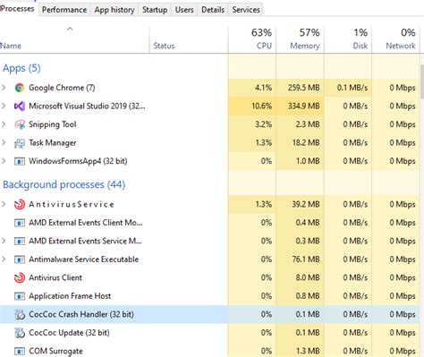Click the Antivirus Client icon
The image size is (424, 357).
tap(20, 277)
